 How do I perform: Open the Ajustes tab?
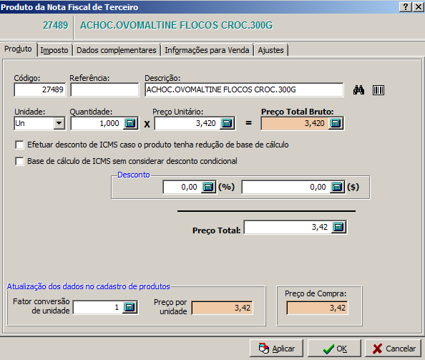[270, 50]
